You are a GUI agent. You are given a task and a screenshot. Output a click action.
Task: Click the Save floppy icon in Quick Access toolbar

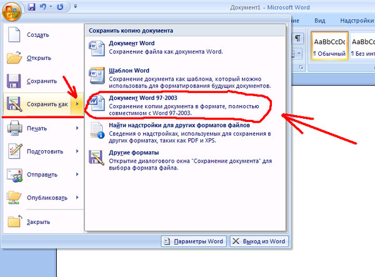click(x=32, y=7)
